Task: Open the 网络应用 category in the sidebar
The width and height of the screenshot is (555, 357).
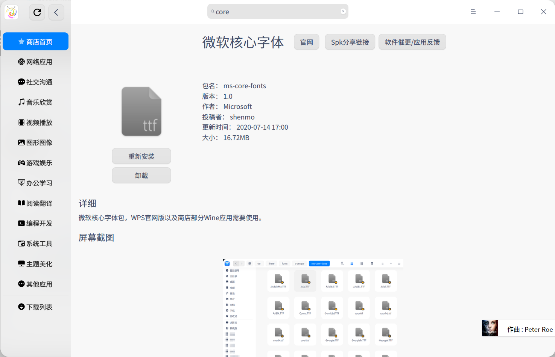Action: coord(35,62)
